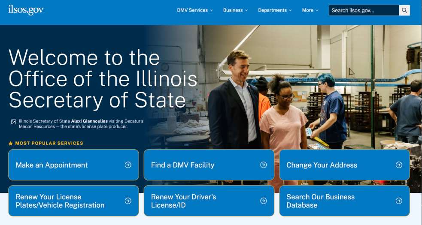Click the search magnifying glass icon
Image resolution: width=422 pixels, height=225 pixels.
point(404,10)
